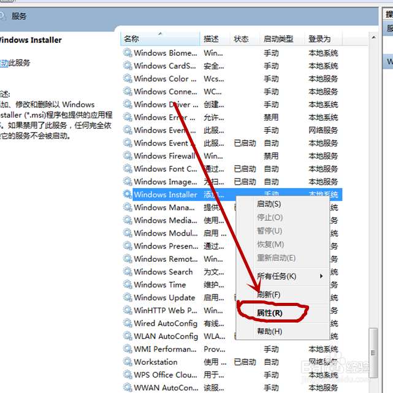This screenshot has width=393, height=393.
Task: Click gear icon beside Windows Driver service
Action: coord(128,104)
